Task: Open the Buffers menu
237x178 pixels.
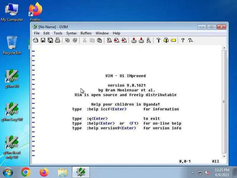Action: (86, 33)
